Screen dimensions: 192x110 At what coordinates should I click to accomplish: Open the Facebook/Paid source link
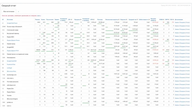(11, 64)
